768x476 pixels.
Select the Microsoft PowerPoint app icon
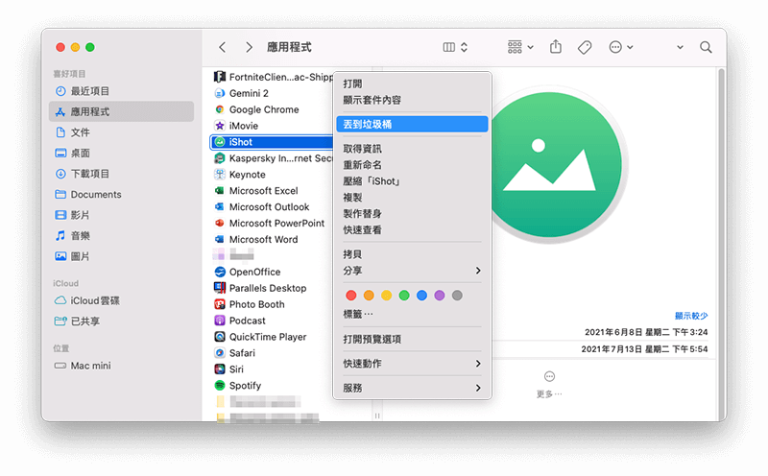click(x=220, y=223)
